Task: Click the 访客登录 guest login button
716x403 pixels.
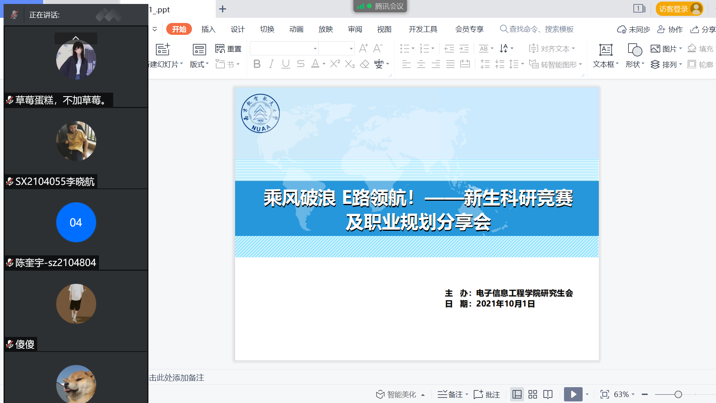Action: 679,9
